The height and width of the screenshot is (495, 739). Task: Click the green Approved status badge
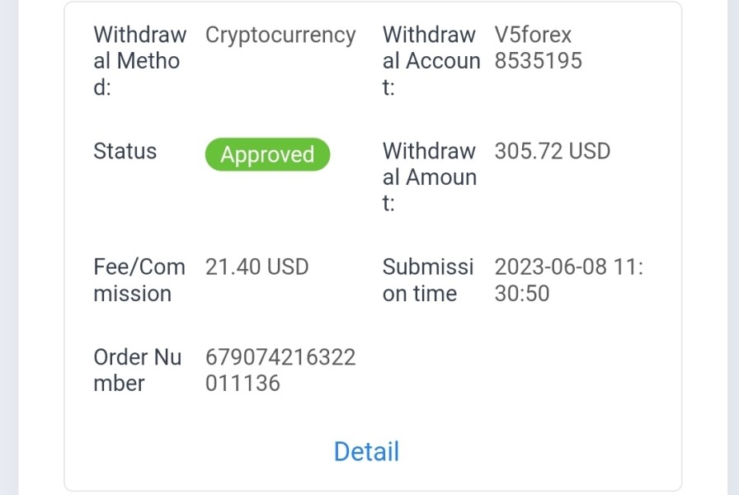point(267,155)
